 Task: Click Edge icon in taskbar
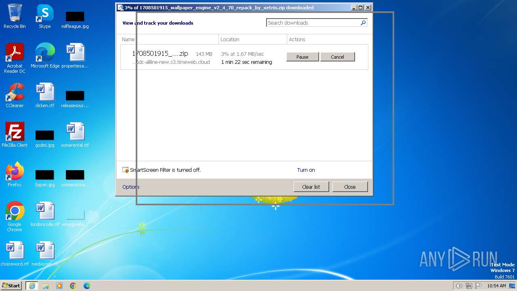pos(87,285)
